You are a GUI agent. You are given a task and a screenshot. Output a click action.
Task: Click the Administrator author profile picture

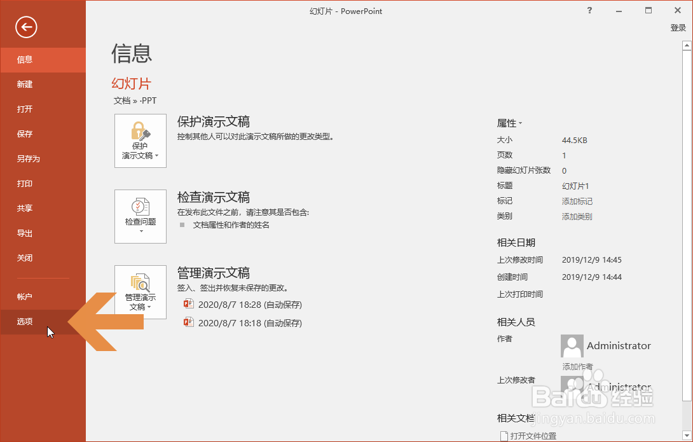(571, 345)
